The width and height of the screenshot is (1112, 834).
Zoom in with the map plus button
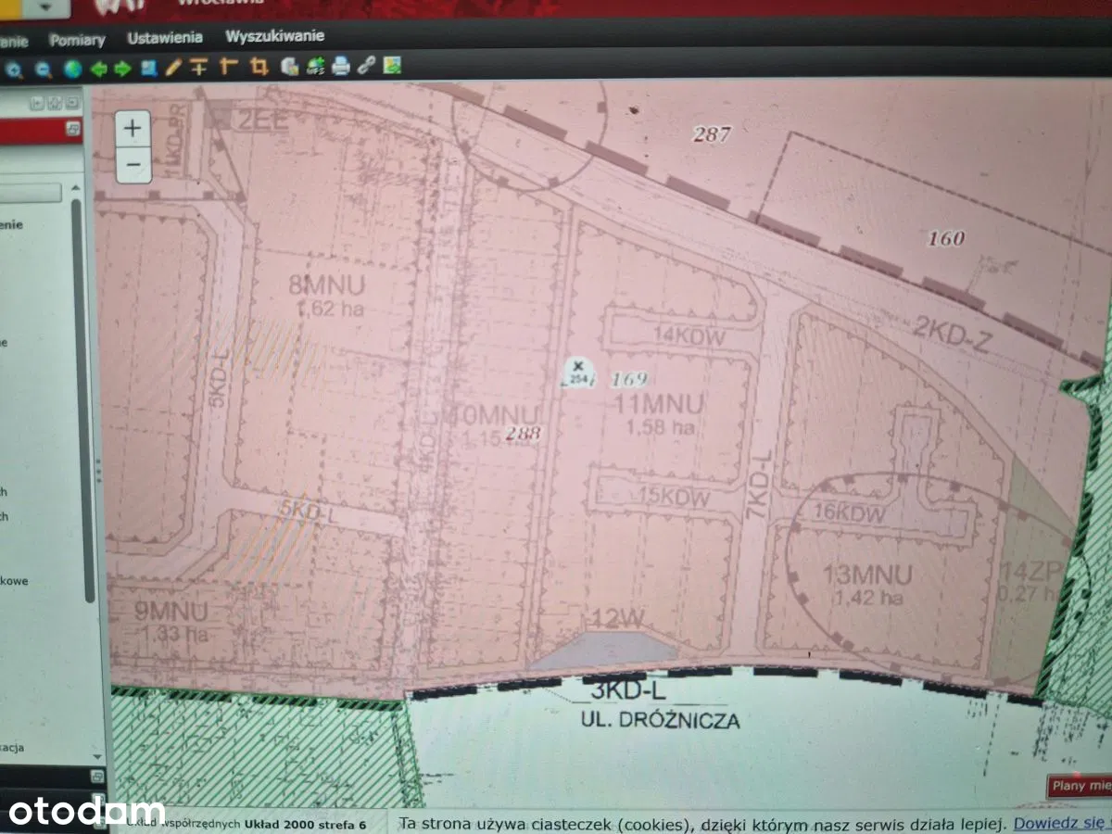tap(133, 129)
